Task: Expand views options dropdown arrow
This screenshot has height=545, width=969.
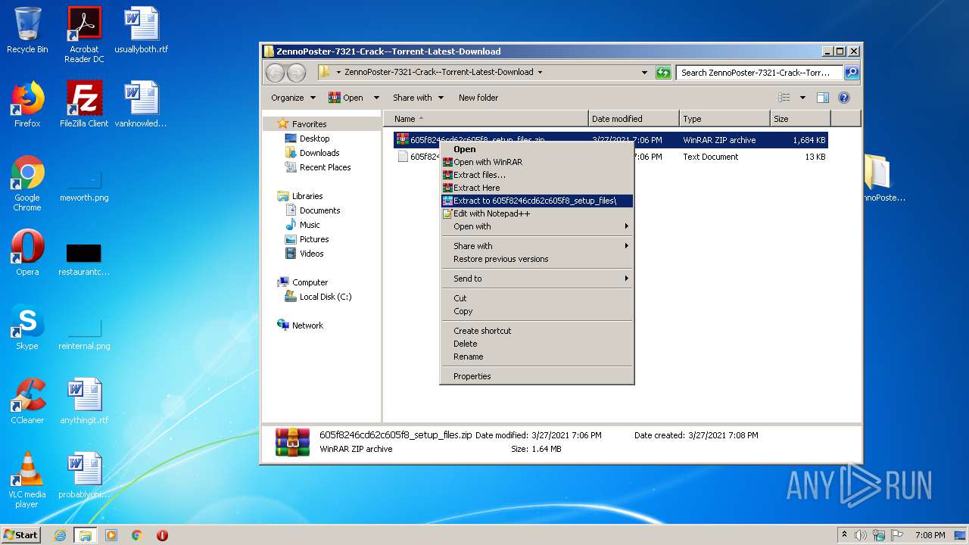Action: pyautogui.click(x=802, y=98)
